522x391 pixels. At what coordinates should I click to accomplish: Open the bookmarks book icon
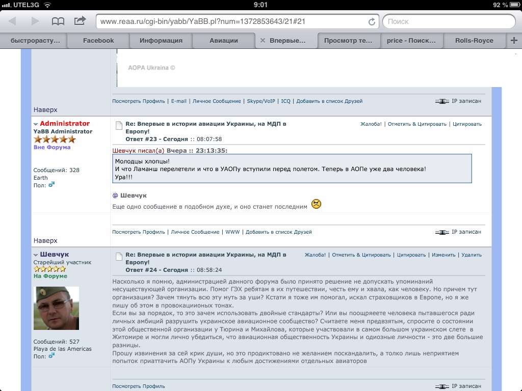(58, 21)
